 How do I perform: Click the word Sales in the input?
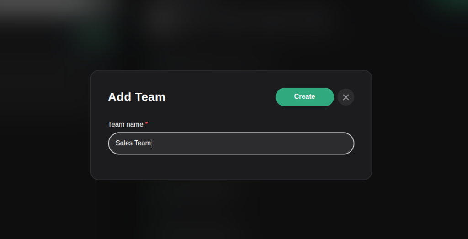coord(123,143)
